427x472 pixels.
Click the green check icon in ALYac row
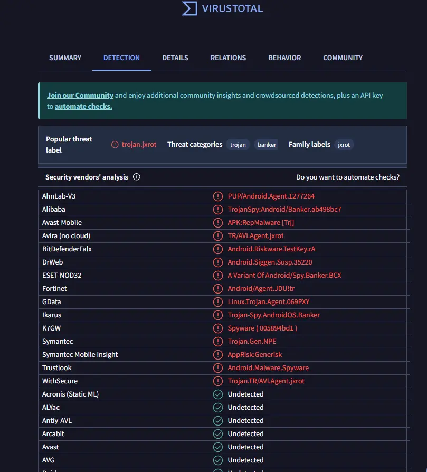(x=218, y=407)
